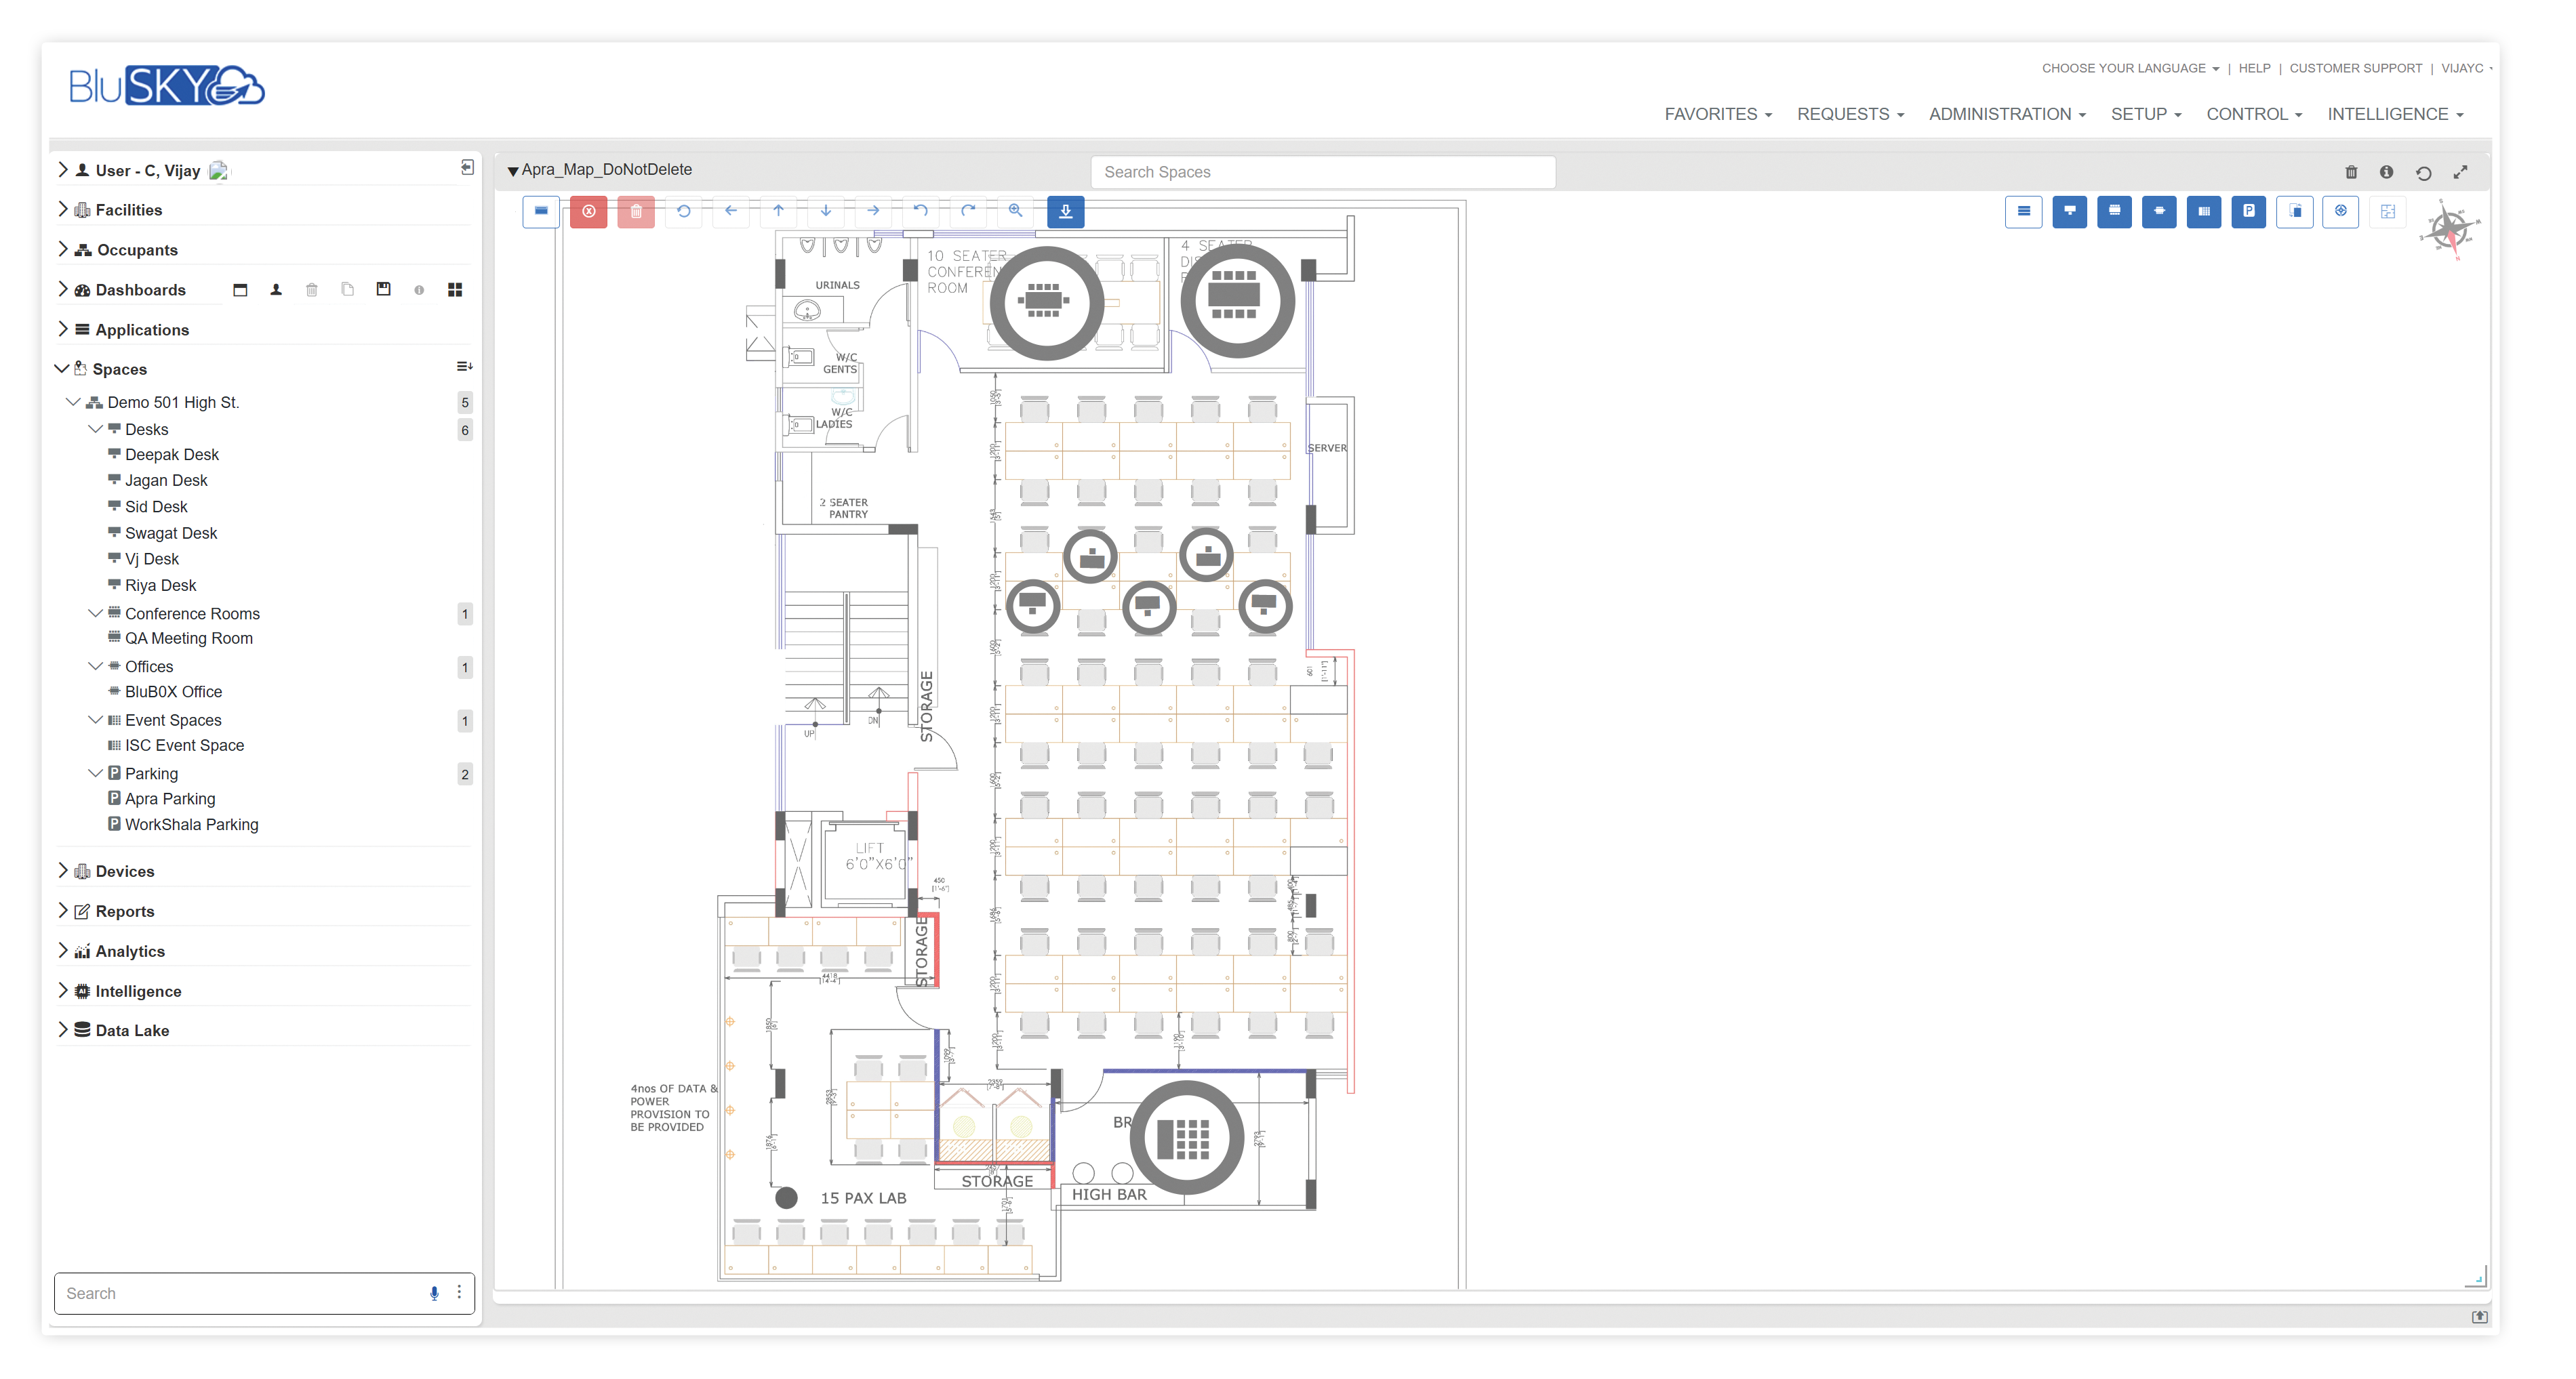Expand the Devices section in the sidebar
2576x1379 pixels.
tap(63, 870)
